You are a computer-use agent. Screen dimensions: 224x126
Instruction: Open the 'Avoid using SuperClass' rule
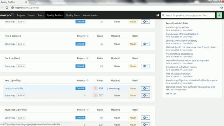177,27
